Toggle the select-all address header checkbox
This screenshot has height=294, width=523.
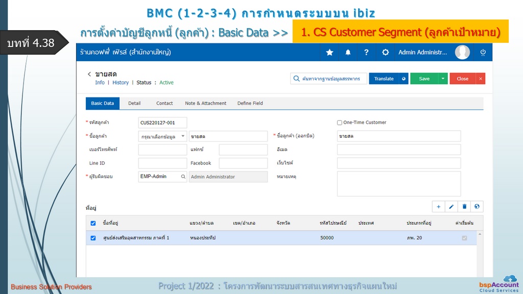coord(93,224)
